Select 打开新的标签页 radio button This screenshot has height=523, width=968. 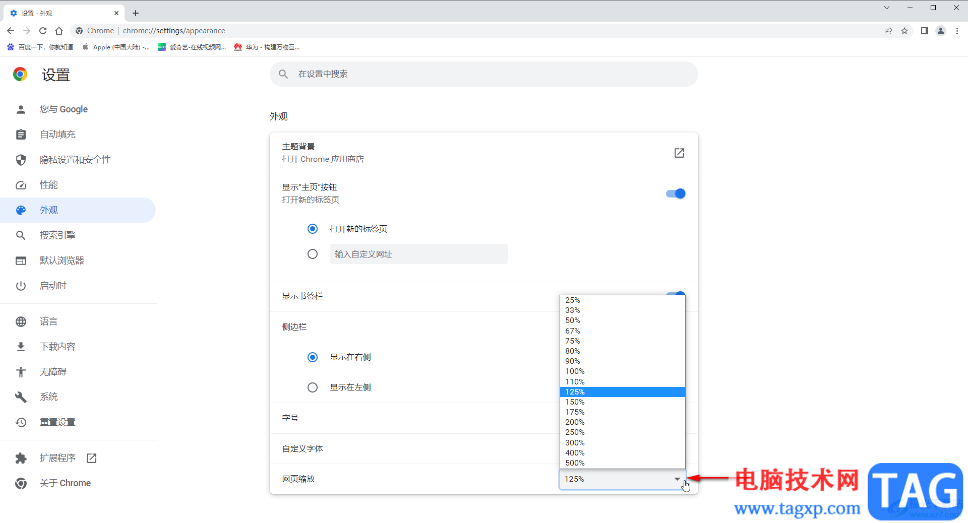(313, 229)
